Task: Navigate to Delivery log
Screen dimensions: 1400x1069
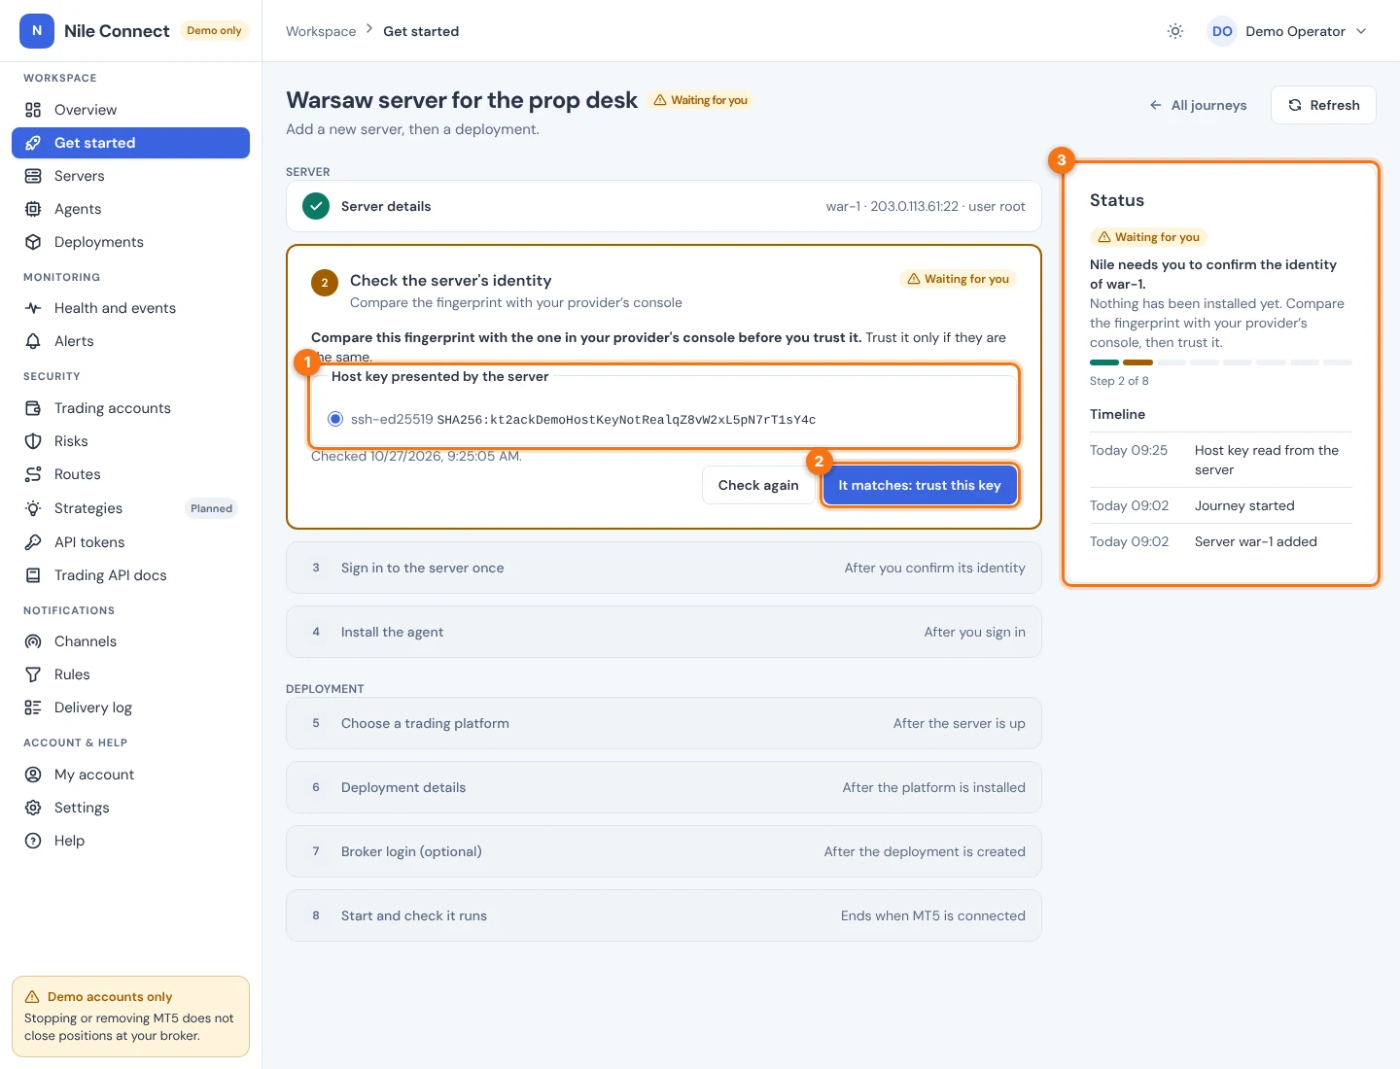Action: (x=130, y=707)
